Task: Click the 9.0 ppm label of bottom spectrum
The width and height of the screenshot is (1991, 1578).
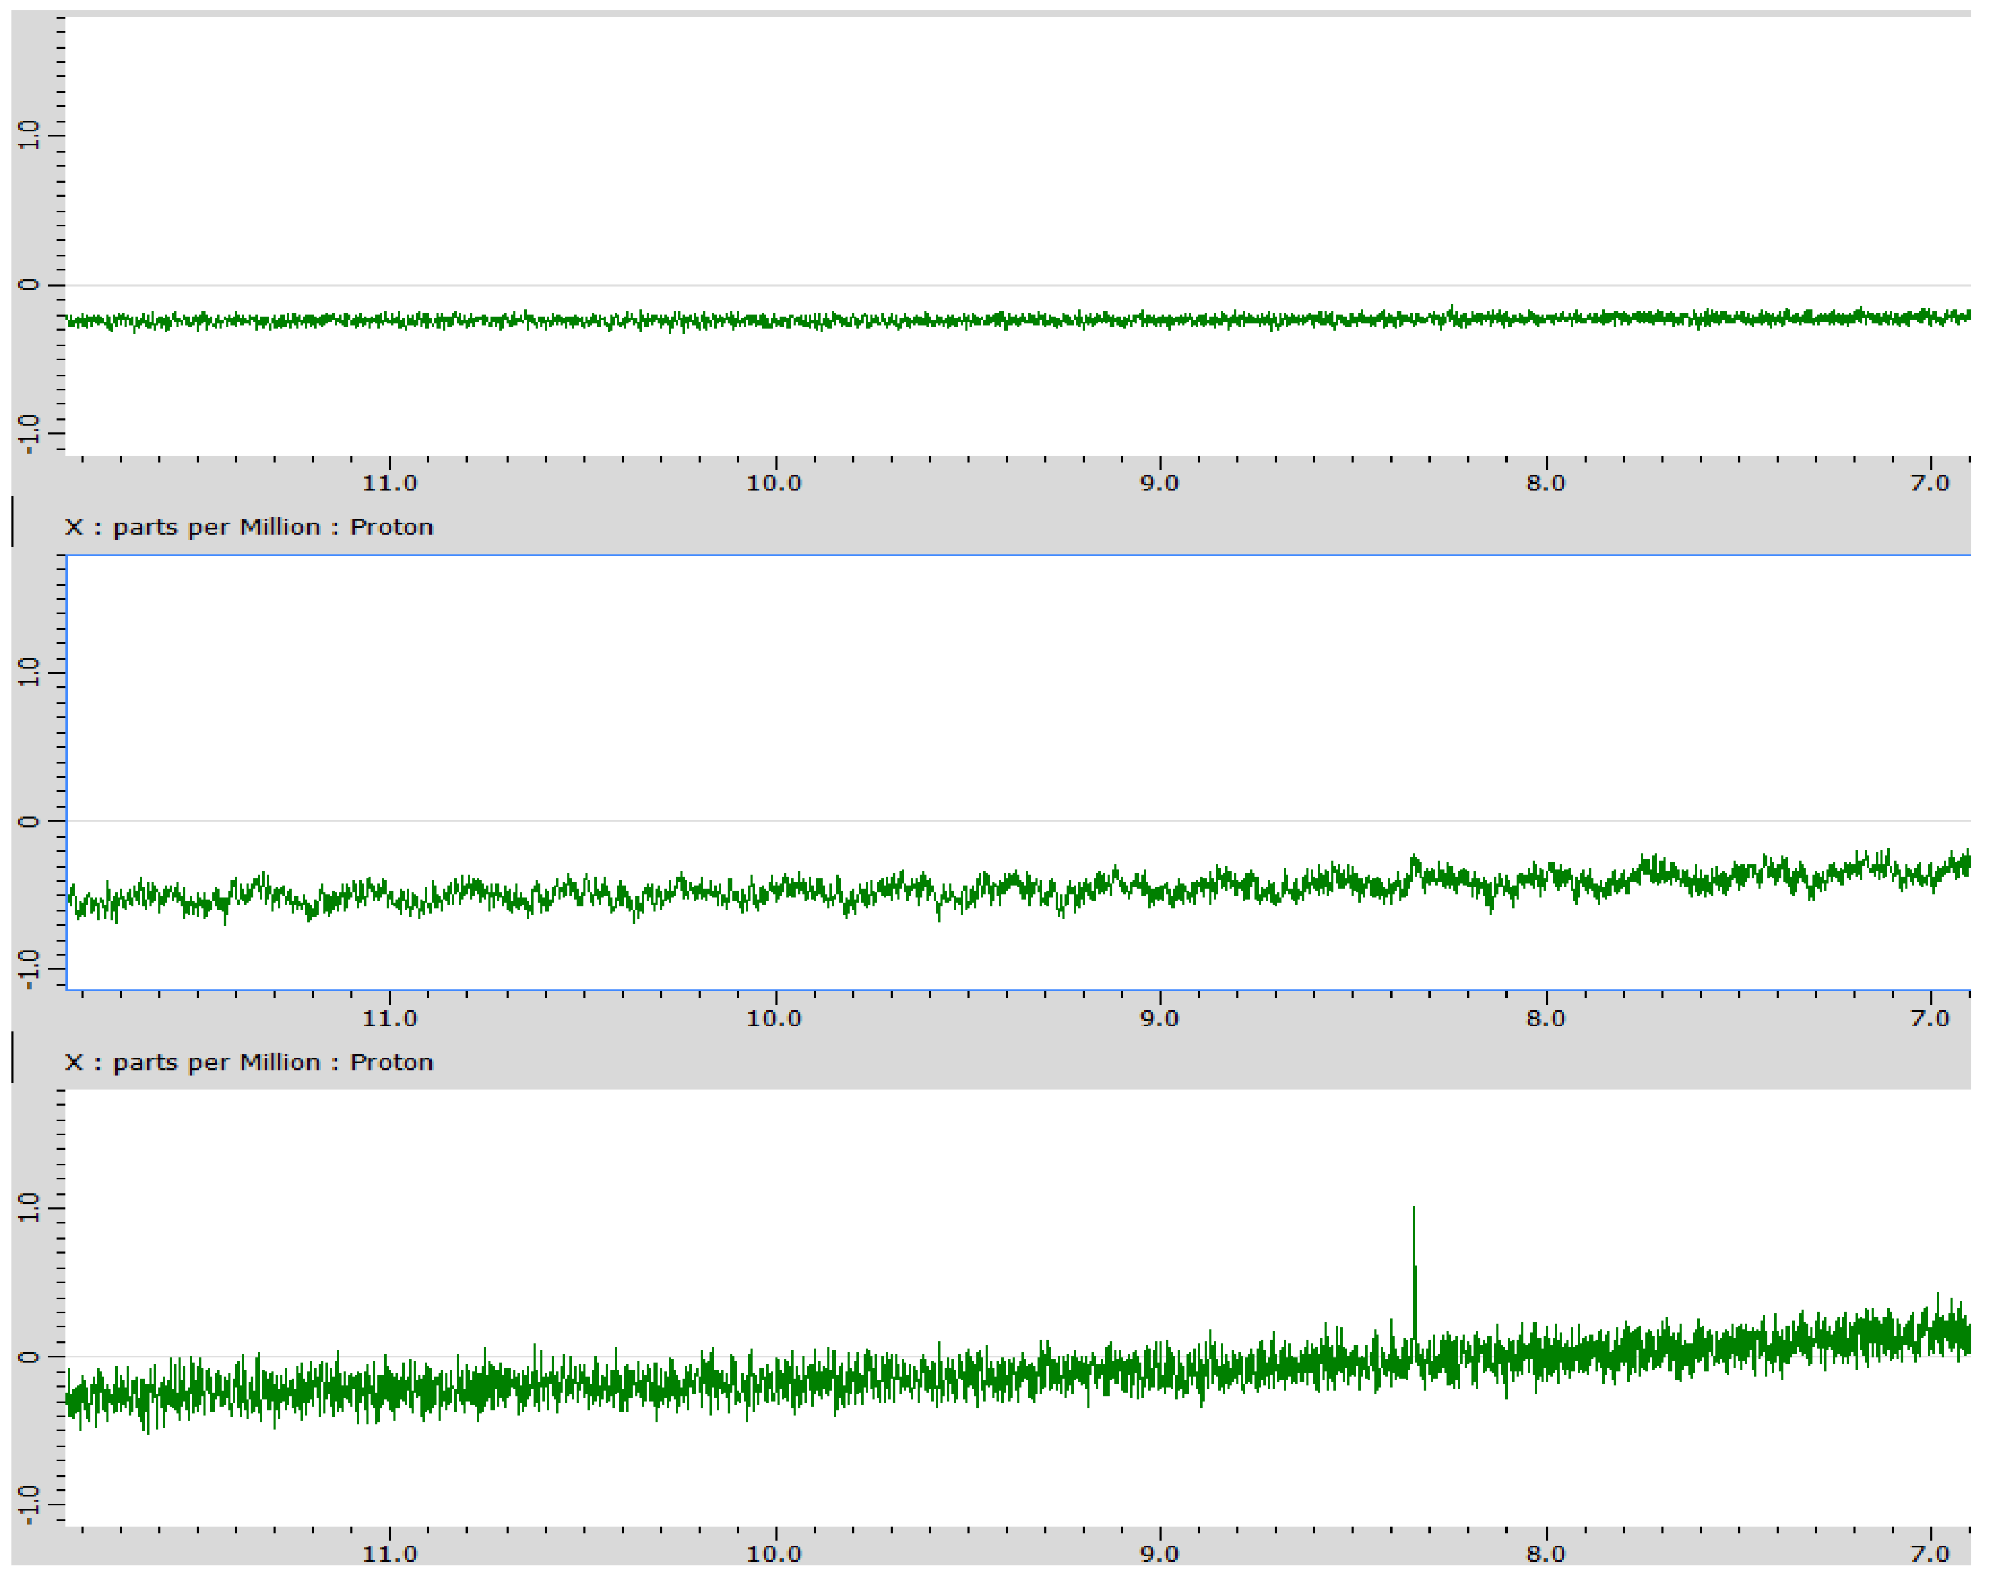Action: [x=1159, y=1554]
